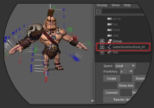
Task: Click the joint icon of GameSkeletonRoot_M
Action: [109, 47]
